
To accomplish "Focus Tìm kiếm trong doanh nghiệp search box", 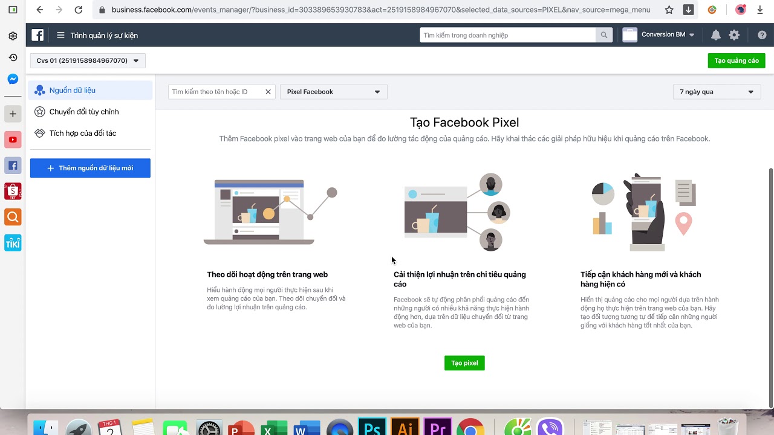I will pyautogui.click(x=508, y=35).
